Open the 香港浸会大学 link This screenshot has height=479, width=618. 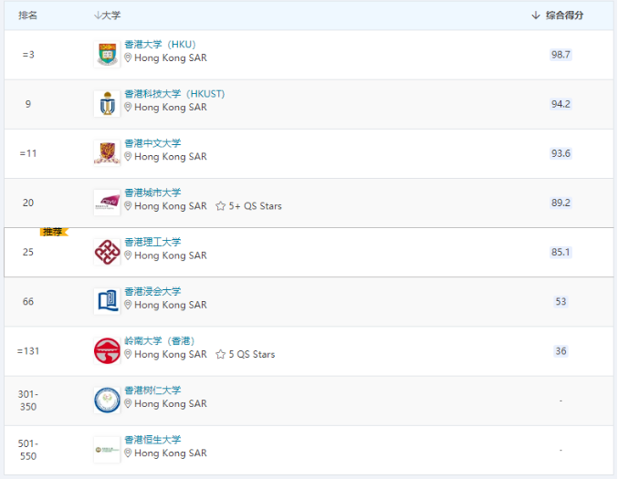(152, 291)
